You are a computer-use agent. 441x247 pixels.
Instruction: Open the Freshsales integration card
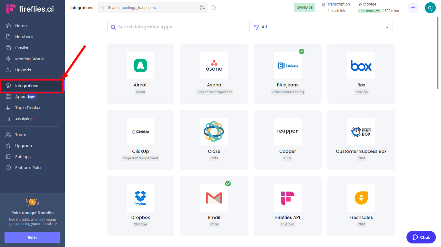(x=361, y=206)
